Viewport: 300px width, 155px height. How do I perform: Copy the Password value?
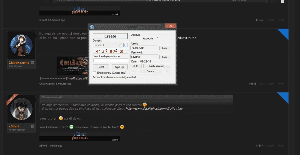[x=165, y=57]
